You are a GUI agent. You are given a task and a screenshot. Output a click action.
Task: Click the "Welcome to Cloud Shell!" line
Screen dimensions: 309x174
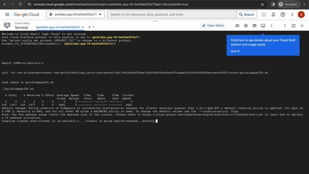pyautogui.click(x=44, y=34)
